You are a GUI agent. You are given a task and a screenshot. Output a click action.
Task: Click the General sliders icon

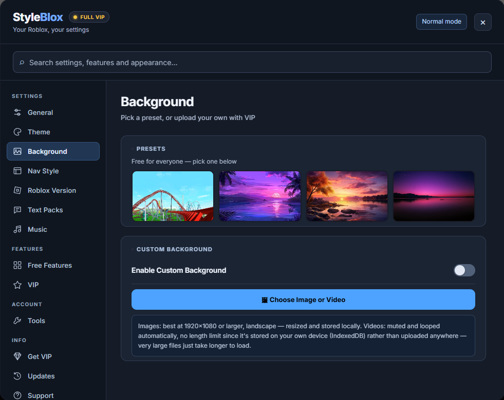(x=17, y=113)
